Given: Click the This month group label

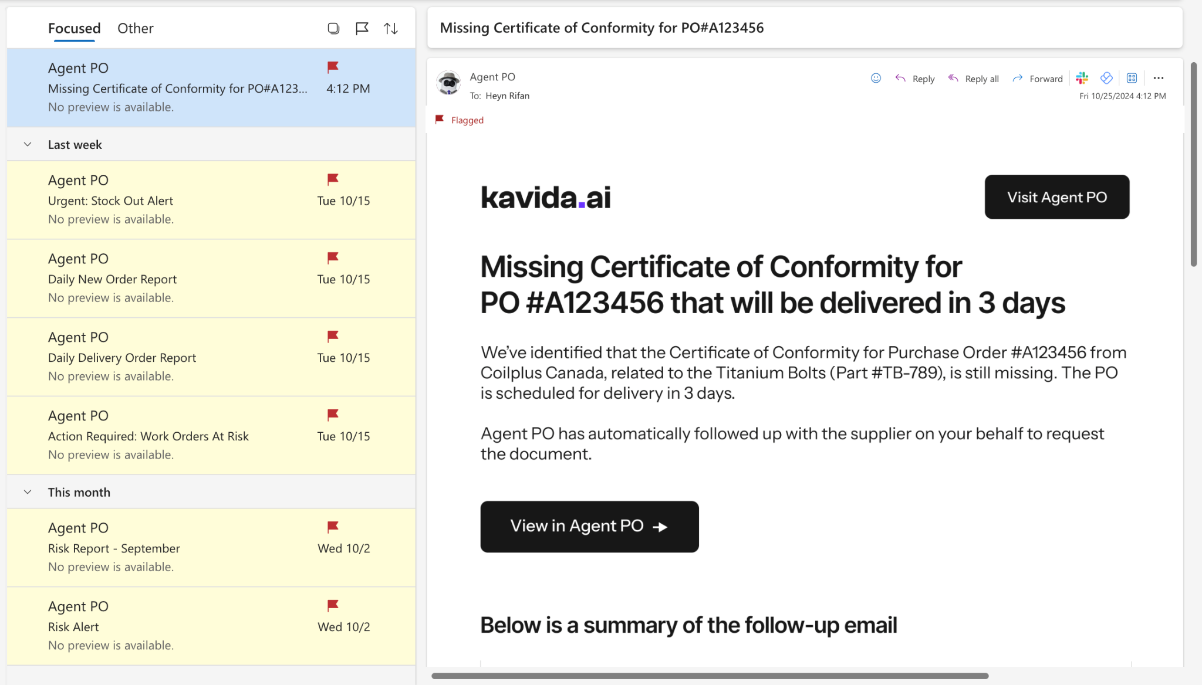Looking at the screenshot, I should [79, 492].
